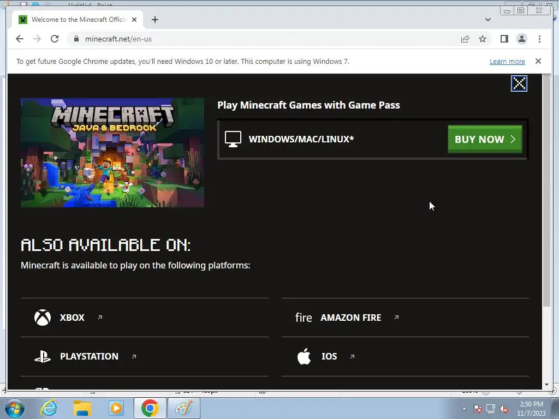Open a new tab with the plus button
Image resolution: width=559 pixels, height=419 pixels.
coord(154,20)
